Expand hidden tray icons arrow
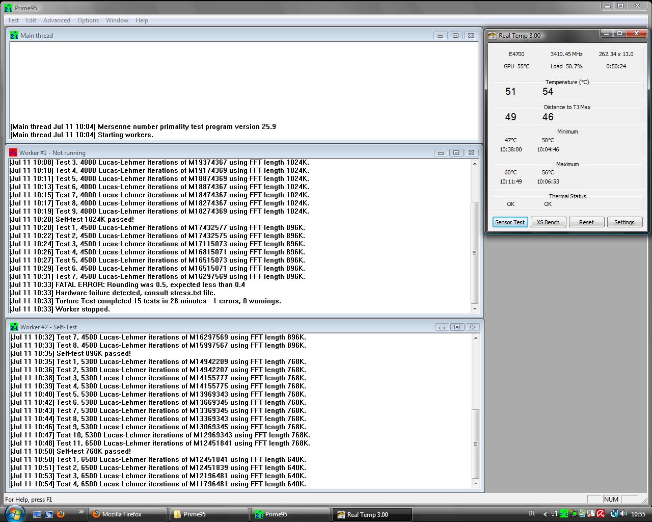 click(546, 514)
